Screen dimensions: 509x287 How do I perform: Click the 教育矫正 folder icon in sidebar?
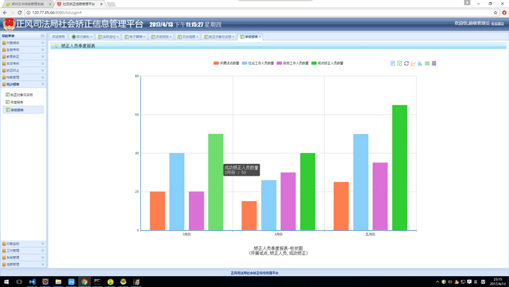coord(4,57)
